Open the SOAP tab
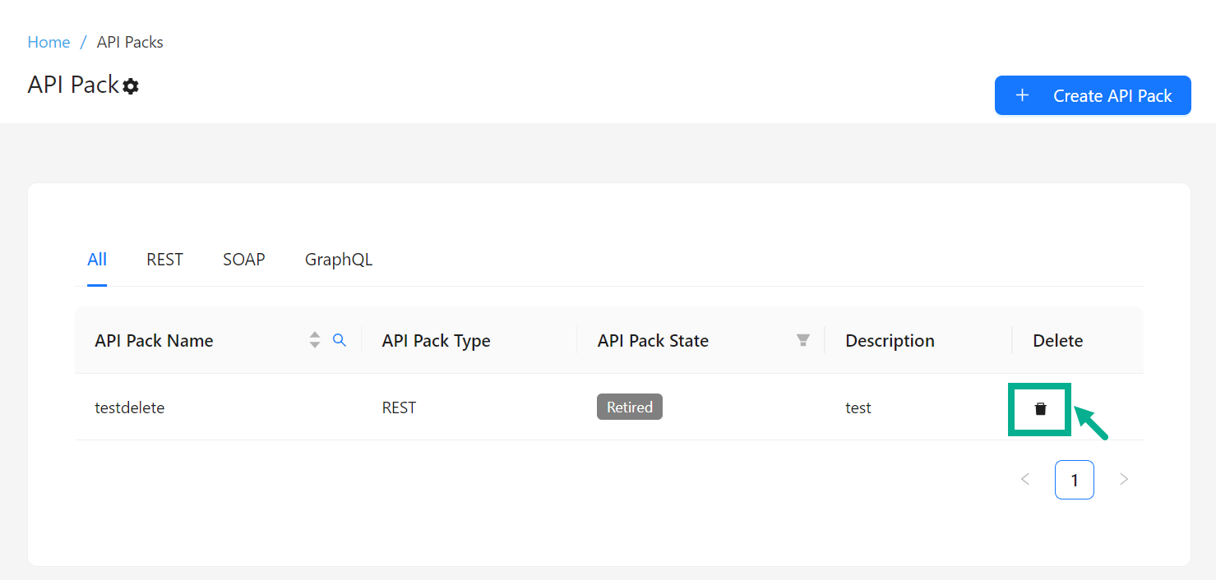The width and height of the screenshot is (1216, 580). (243, 260)
